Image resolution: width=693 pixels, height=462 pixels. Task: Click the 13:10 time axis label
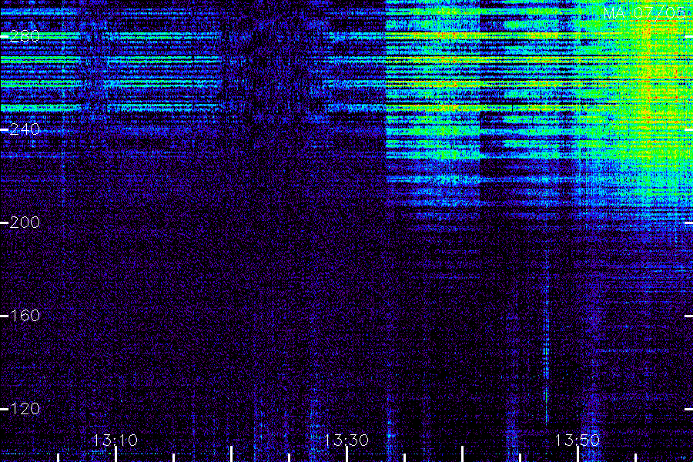[x=115, y=440]
